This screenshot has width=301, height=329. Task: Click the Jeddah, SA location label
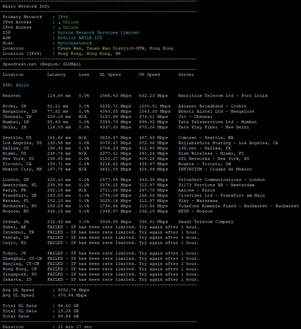click(x=16, y=221)
